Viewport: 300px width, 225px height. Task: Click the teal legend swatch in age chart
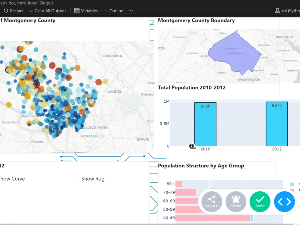click(x=292, y=184)
